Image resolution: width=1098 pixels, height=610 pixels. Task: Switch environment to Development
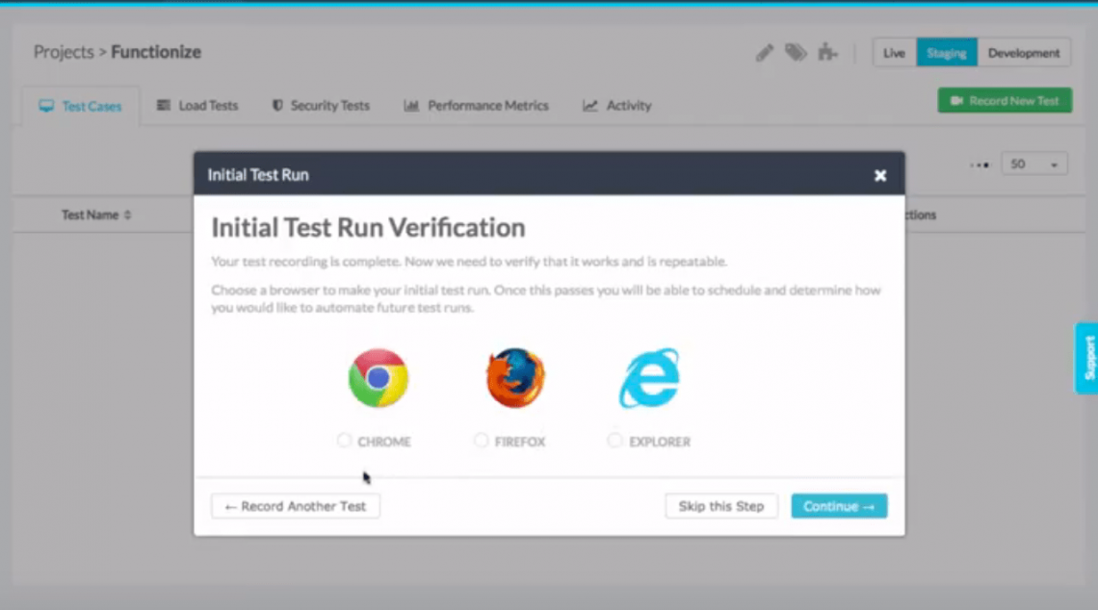(1024, 53)
